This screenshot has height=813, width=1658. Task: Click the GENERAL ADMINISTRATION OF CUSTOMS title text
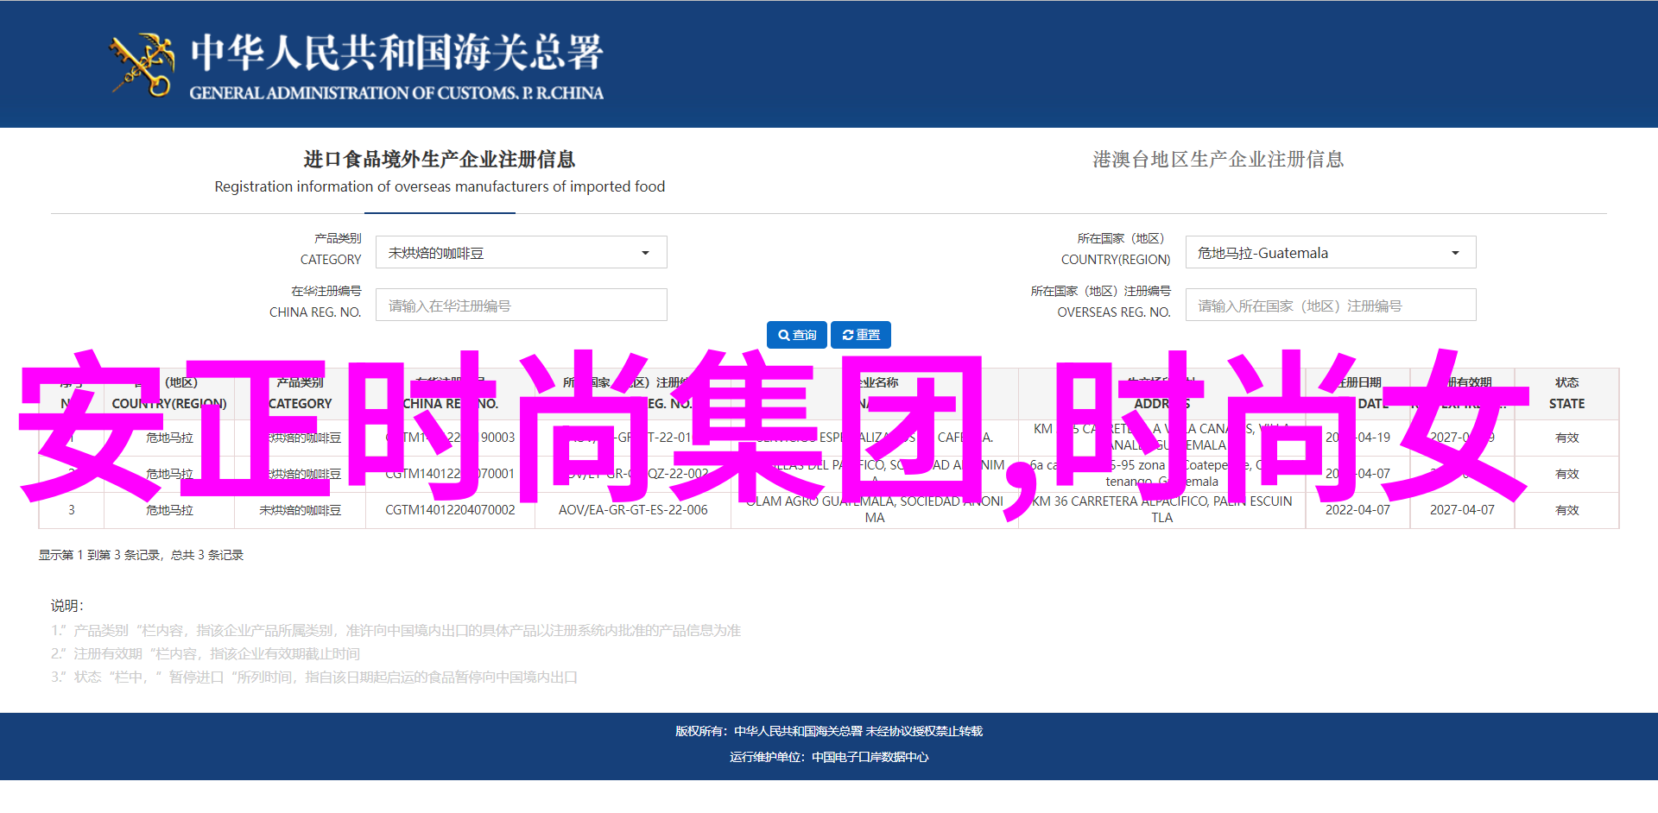coord(396,92)
